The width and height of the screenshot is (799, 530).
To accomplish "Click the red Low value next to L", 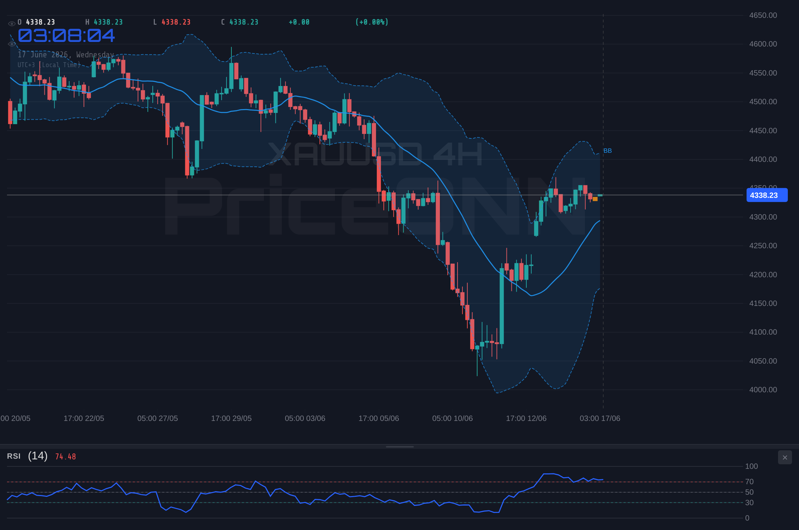I will coord(176,22).
